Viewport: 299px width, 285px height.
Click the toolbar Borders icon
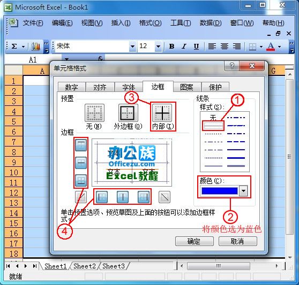[252, 46]
